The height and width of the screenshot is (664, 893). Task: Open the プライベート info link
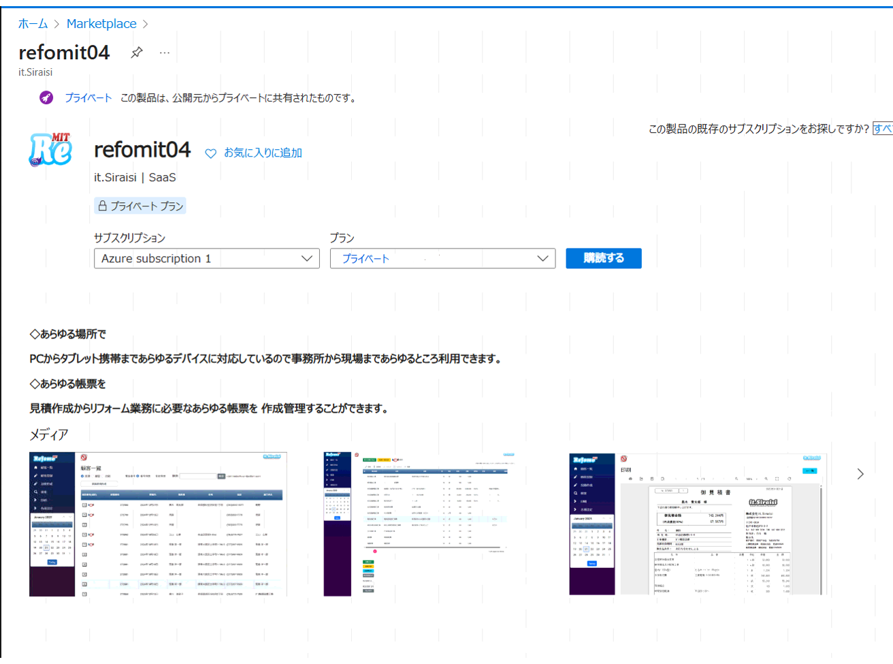click(88, 98)
